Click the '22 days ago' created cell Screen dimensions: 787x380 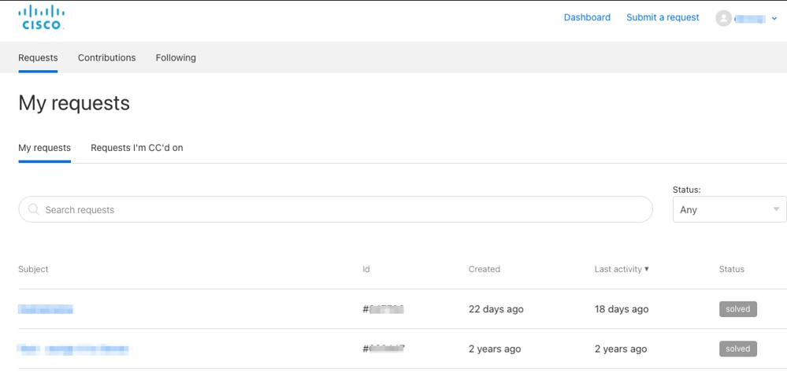click(x=496, y=309)
